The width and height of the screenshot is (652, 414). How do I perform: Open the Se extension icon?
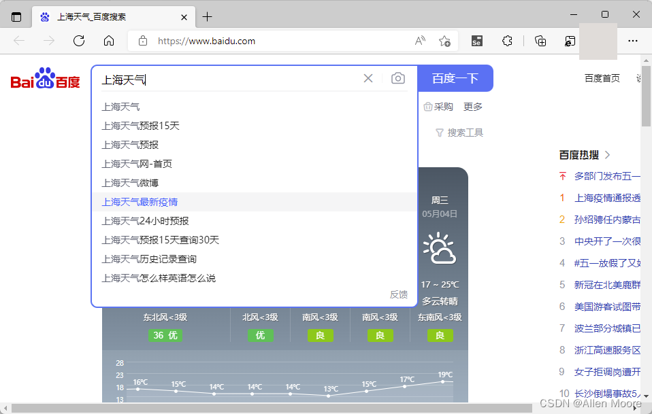(x=477, y=41)
